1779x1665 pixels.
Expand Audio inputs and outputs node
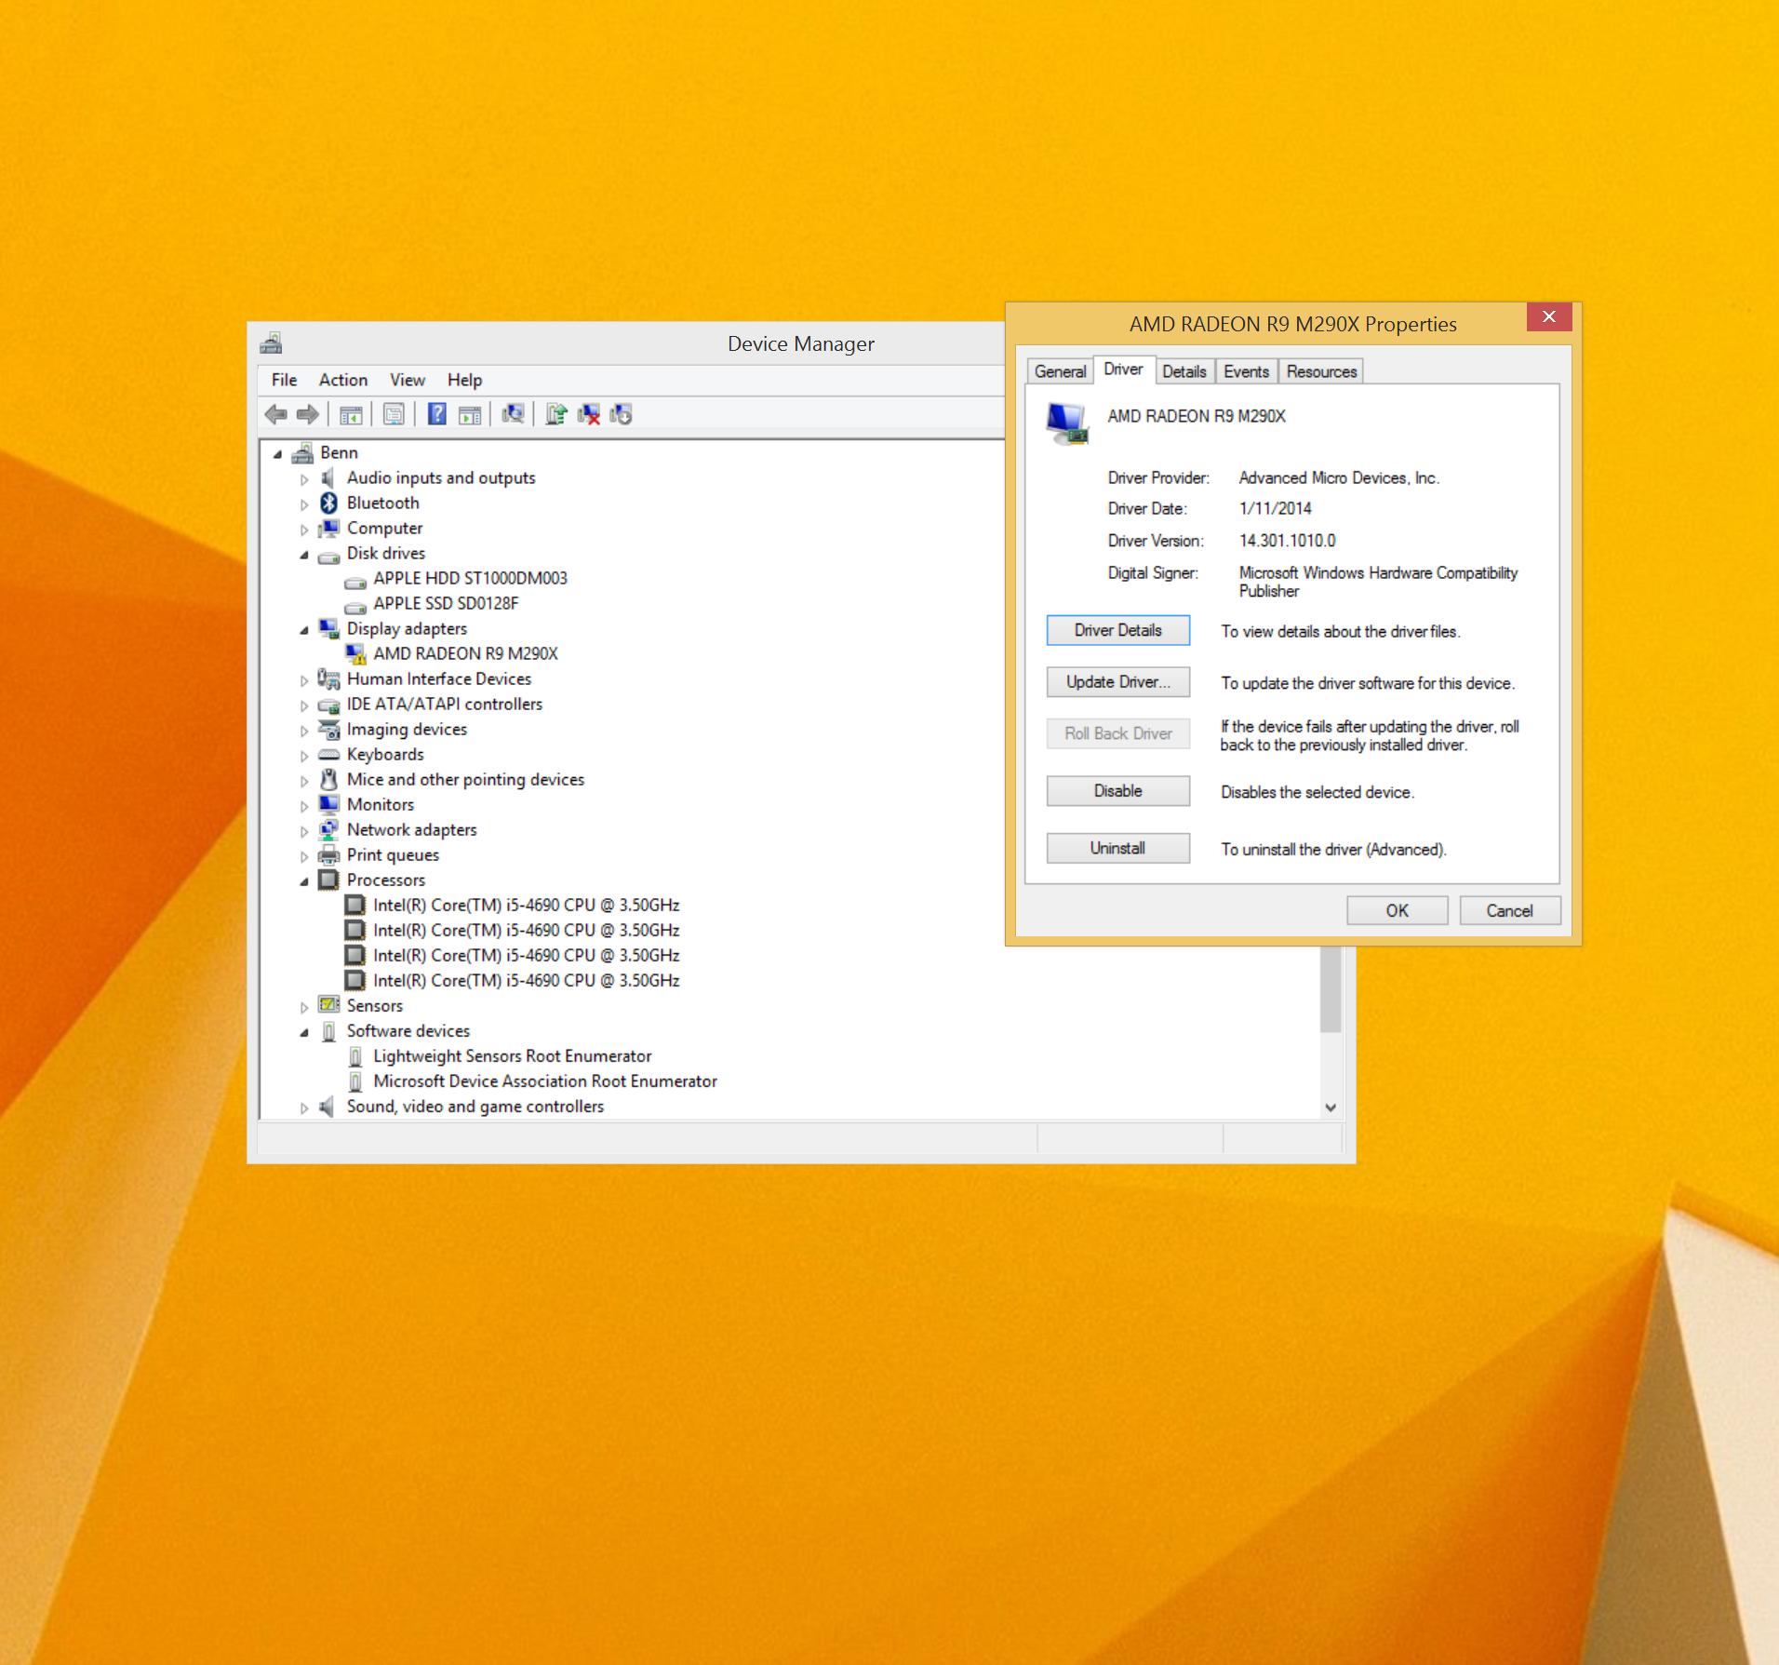tap(304, 479)
